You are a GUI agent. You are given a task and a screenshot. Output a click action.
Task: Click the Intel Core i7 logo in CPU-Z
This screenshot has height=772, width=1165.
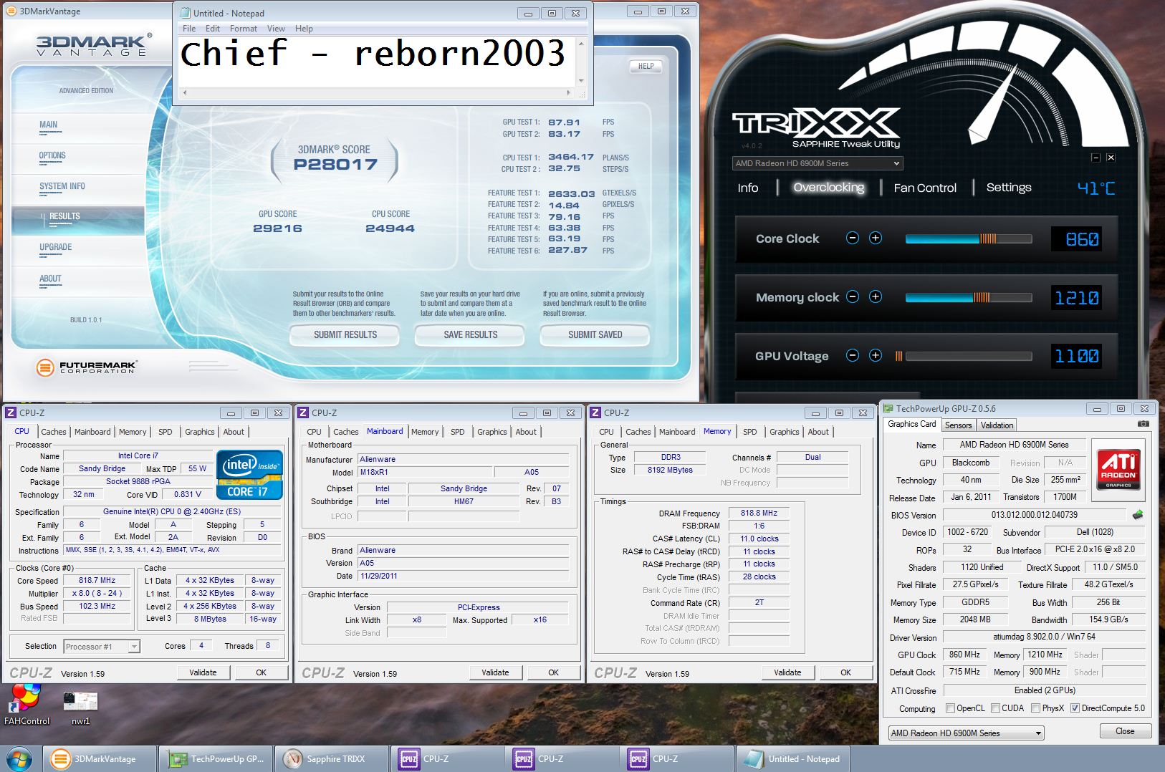point(249,474)
